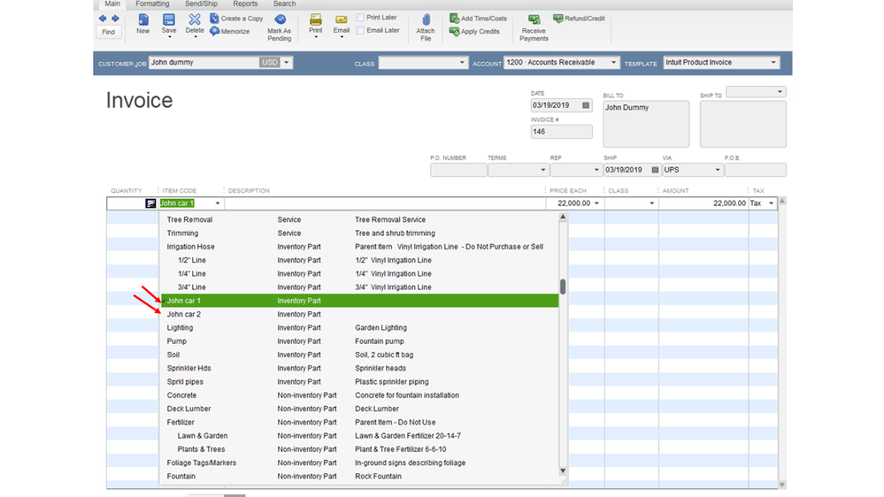This screenshot has width=884, height=497.
Task: Click the Create a Copy button
Action: [x=236, y=19]
